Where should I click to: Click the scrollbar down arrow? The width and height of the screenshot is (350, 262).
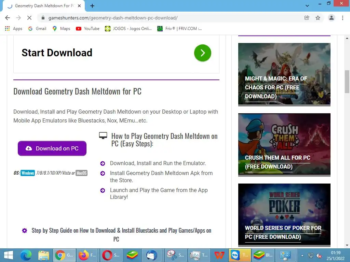(347, 245)
